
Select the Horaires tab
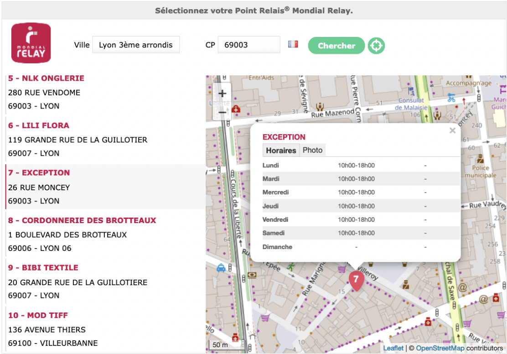tap(281, 151)
